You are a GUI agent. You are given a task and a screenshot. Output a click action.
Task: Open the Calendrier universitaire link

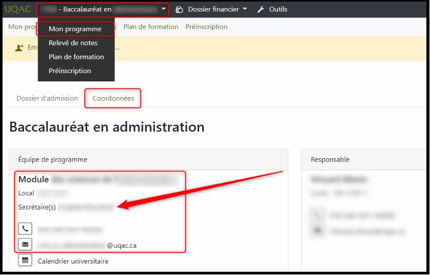(73, 261)
